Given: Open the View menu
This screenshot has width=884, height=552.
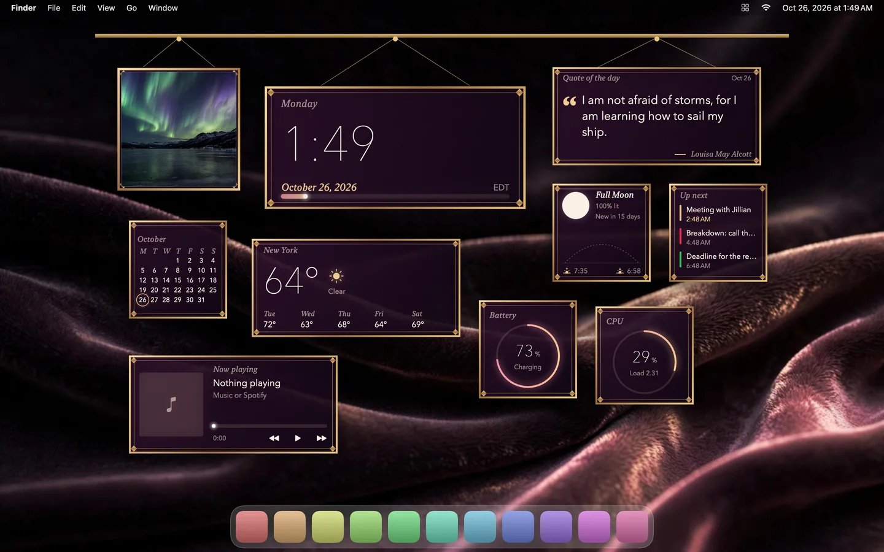Looking at the screenshot, I should (106, 8).
